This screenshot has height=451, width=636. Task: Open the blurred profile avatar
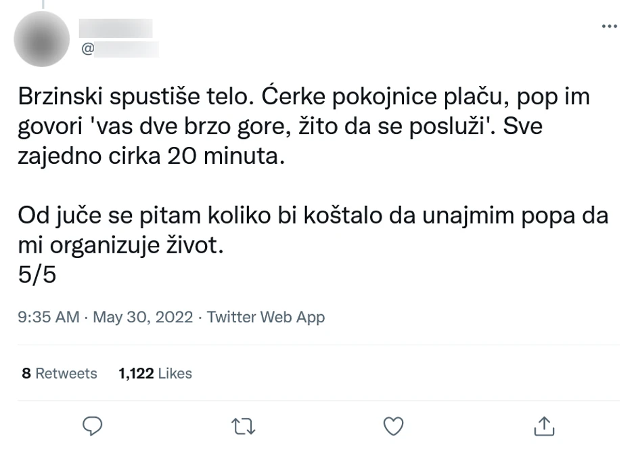click(x=42, y=39)
